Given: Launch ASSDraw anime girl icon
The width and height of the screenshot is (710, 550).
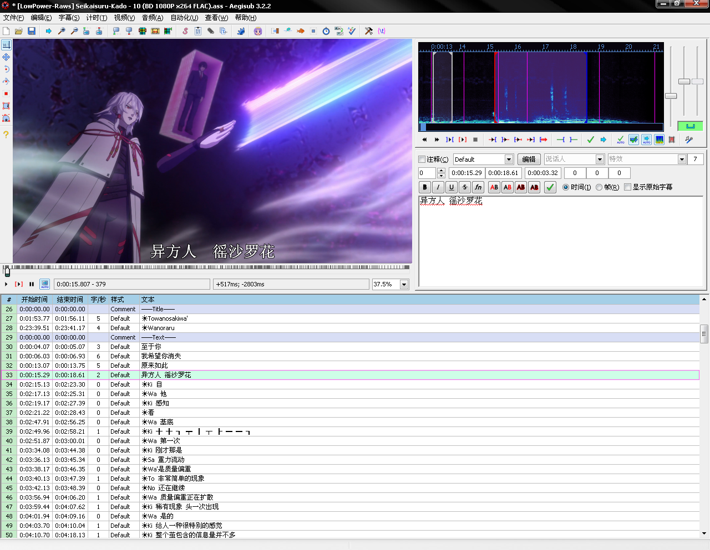Looking at the screenshot, I should tap(258, 31).
